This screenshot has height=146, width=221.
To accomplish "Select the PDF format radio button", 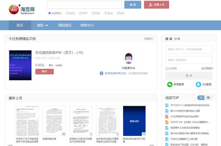I will (x=93, y=13).
